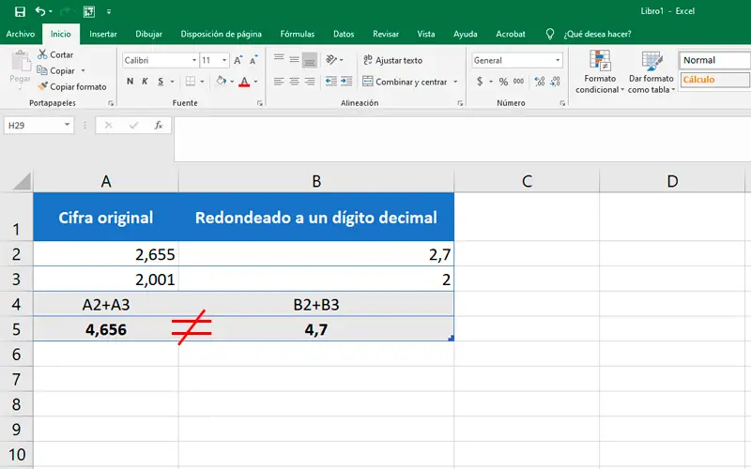751x469 pixels.
Task: Expand the Copiar dropdown arrow
Action: (83, 71)
